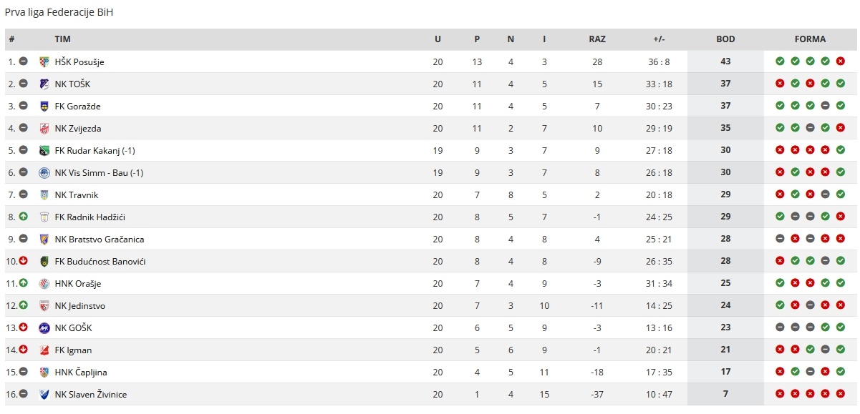Sort table by the RAZ column header
This screenshot has width=860, height=414.
(597, 39)
